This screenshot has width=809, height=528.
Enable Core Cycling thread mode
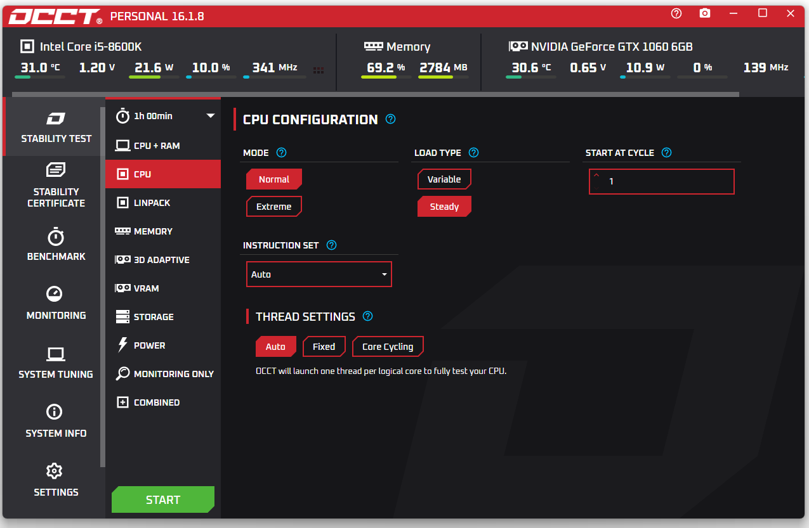pyautogui.click(x=388, y=347)
